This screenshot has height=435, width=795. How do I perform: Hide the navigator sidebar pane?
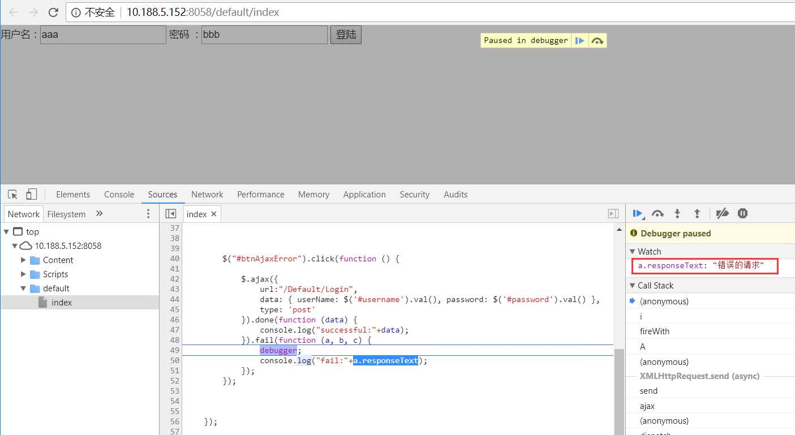pos(170,214)
